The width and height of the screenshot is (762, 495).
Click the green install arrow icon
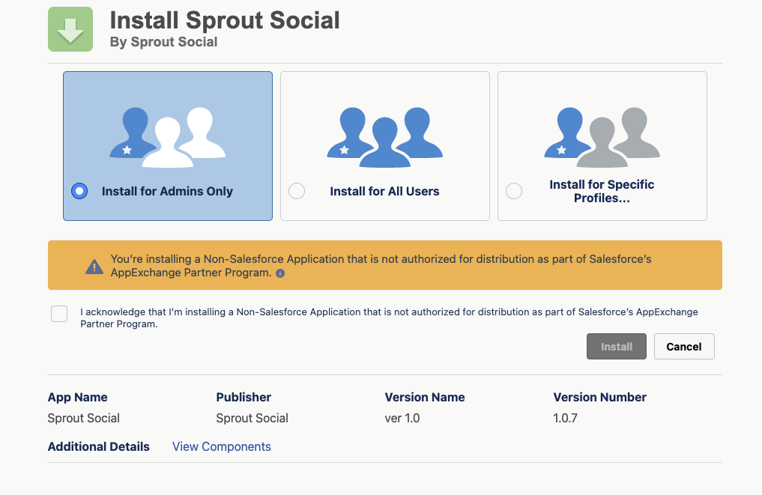(70, 29)
